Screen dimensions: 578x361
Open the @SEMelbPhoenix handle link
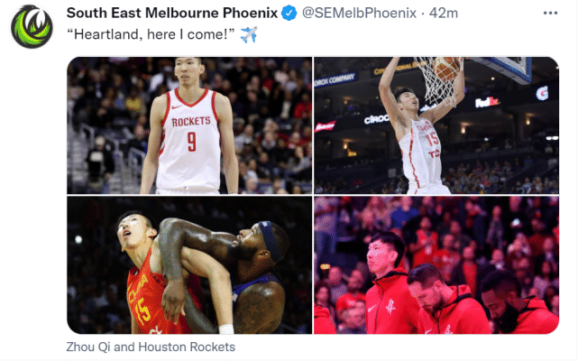tap(359, 14)
